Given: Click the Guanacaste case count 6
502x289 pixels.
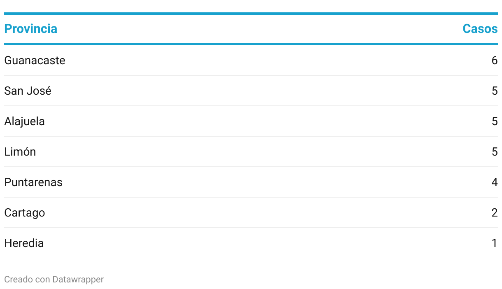Looking at the screenshot, I should pos(495,61).
